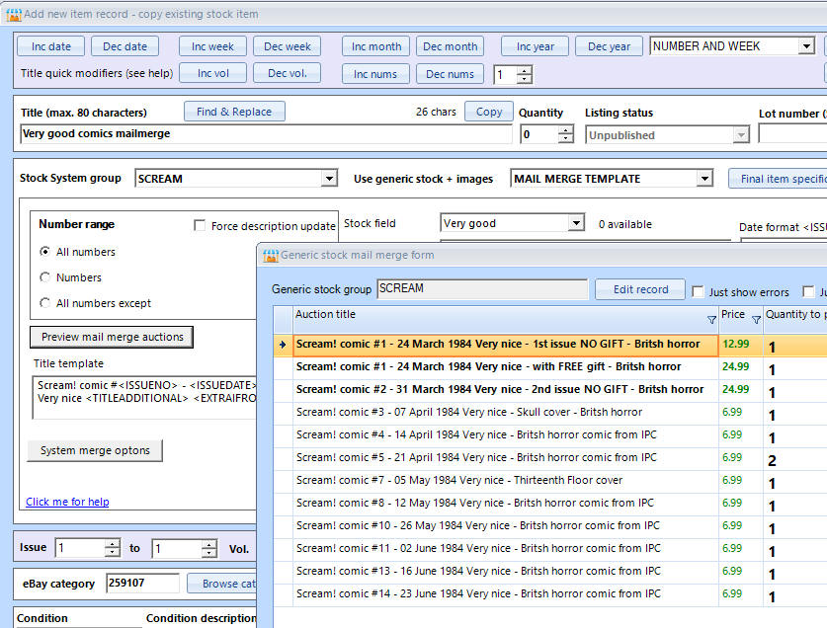The height and width of the screenshot is (628, 827).
Task: Increase the Quantity stepper
Action: (x=565, y=130)
